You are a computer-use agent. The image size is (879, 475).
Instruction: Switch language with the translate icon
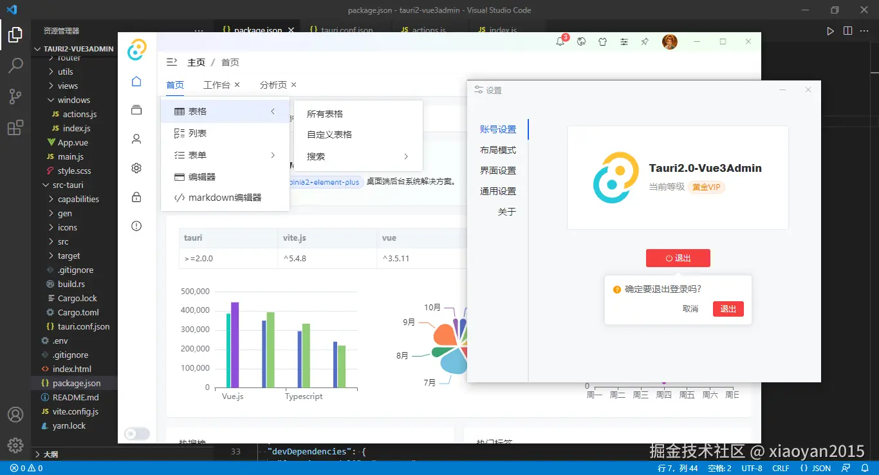(x=582, y=42)
